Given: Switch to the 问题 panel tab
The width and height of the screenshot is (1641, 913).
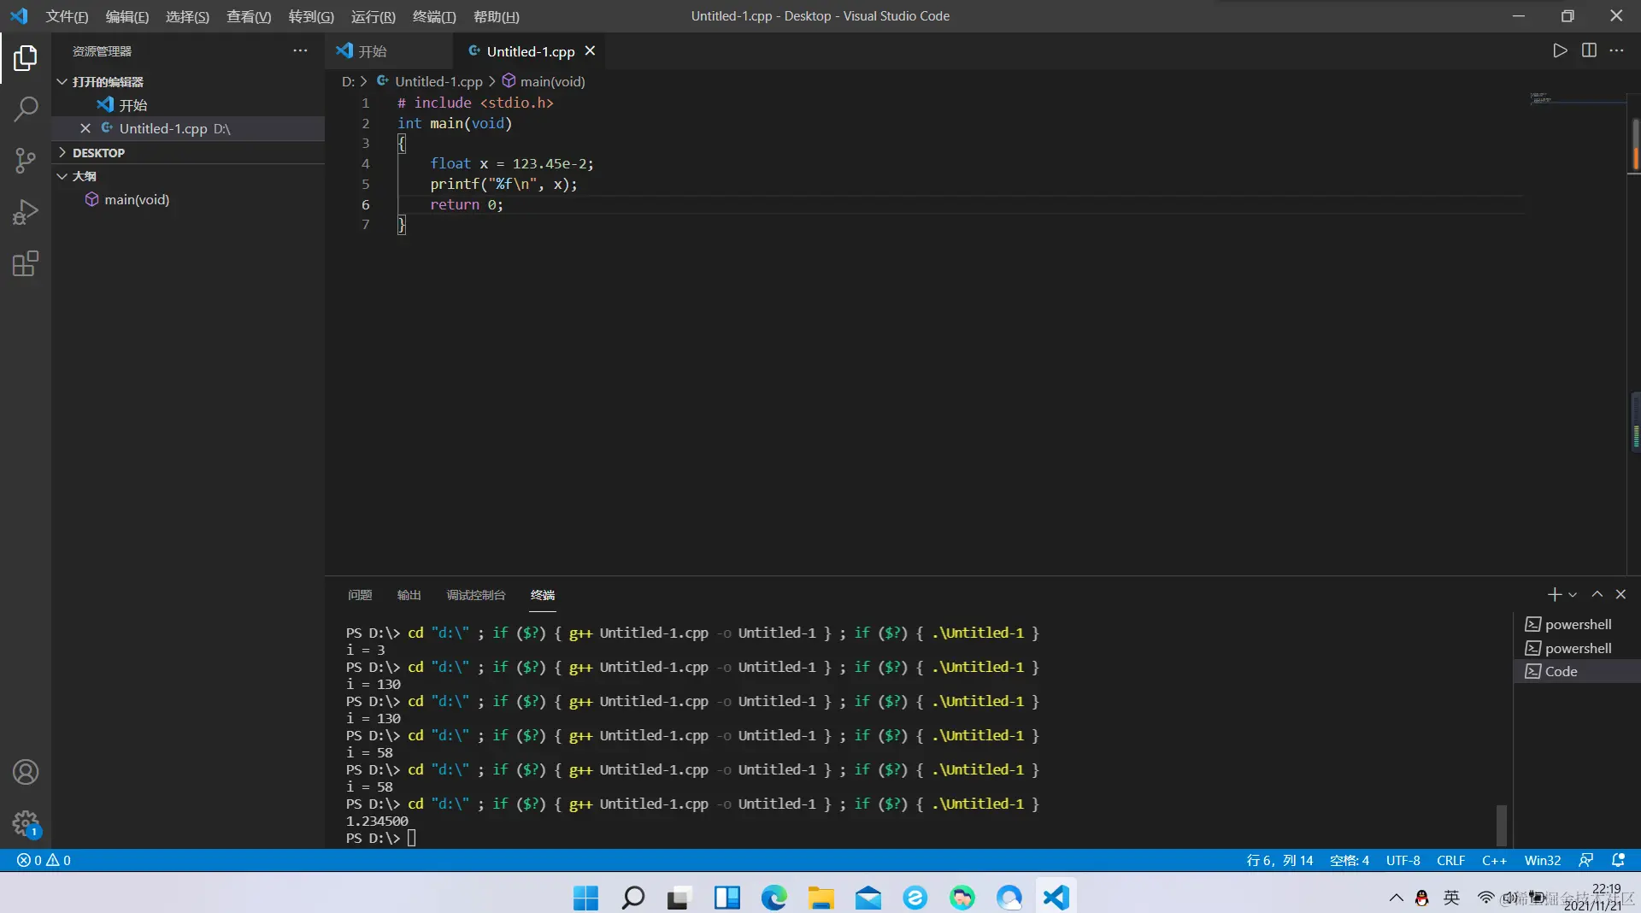Looking at the screenshot, I should (360, 595).
